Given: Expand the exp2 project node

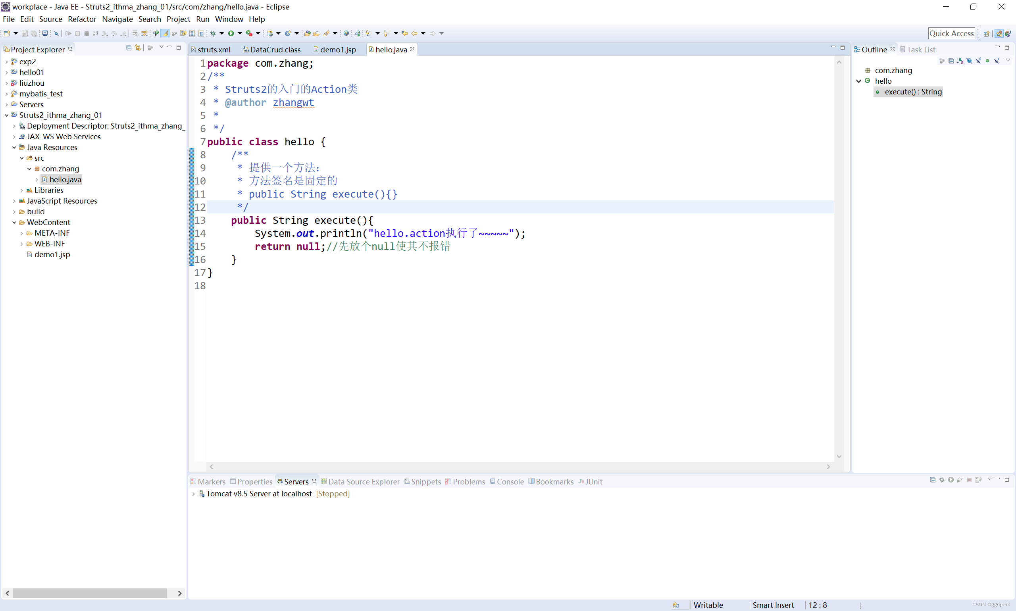Looking at the screenshot, I should click(x=7, y=62).
